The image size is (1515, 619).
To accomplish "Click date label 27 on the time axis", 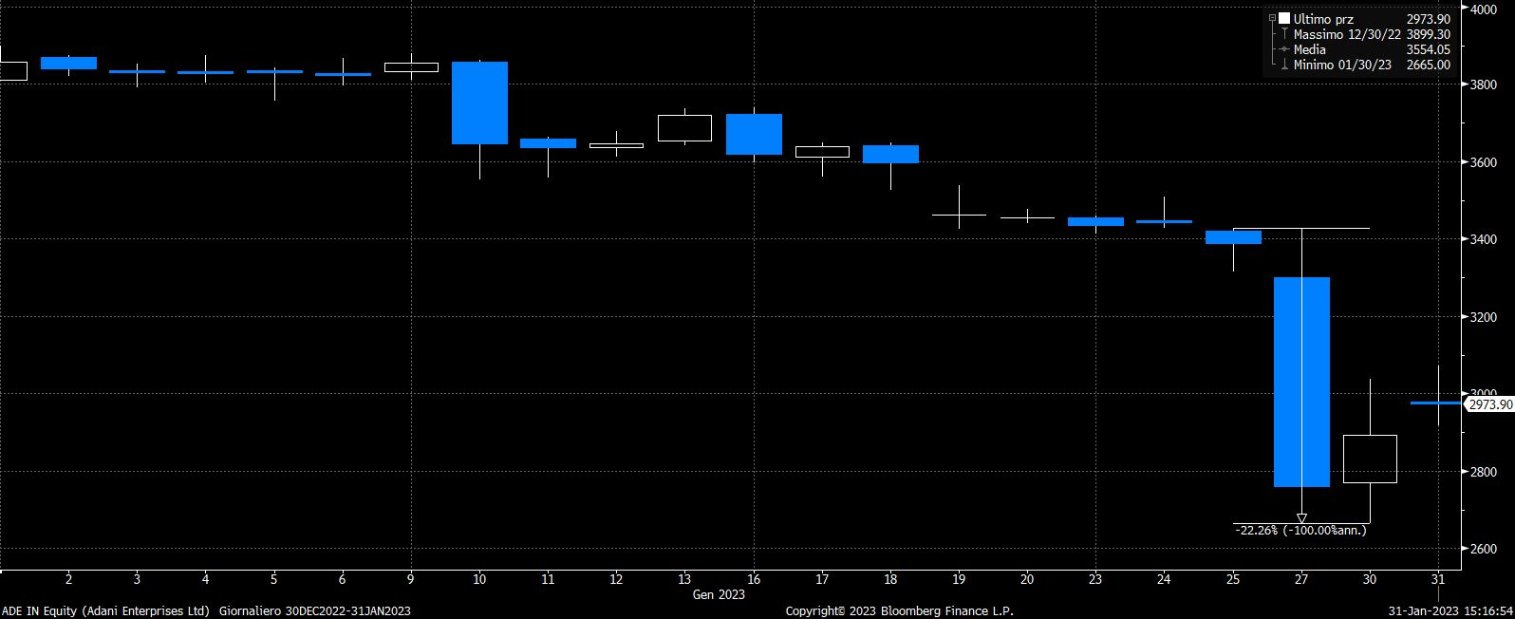I will [1301, 579].
